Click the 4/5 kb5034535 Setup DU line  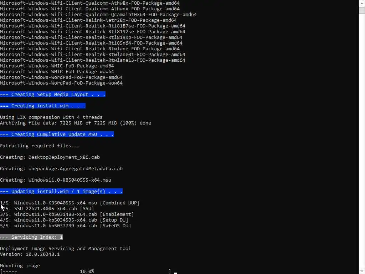(64, 220)
